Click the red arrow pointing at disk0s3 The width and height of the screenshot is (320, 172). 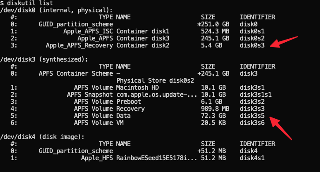click(x=284, y=42)
